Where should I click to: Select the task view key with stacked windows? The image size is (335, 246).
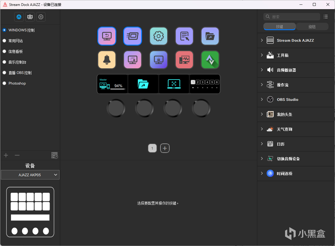133,36
